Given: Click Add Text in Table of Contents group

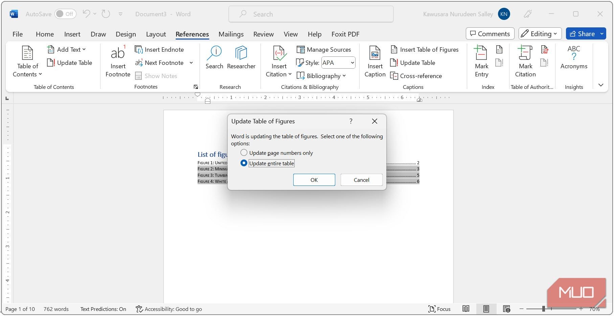Looking at the screenshot, I should coord(66,49).
